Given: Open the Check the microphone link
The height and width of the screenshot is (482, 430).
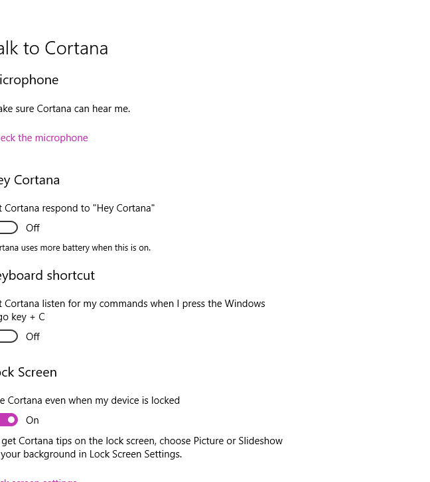Looking at the screenshot, I should click(44, 138).
